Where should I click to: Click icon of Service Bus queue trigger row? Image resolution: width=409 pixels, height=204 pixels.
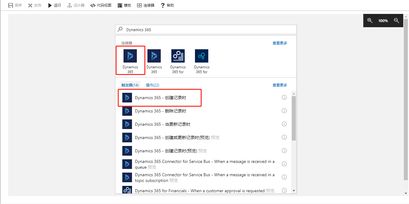tap(127, 164)
